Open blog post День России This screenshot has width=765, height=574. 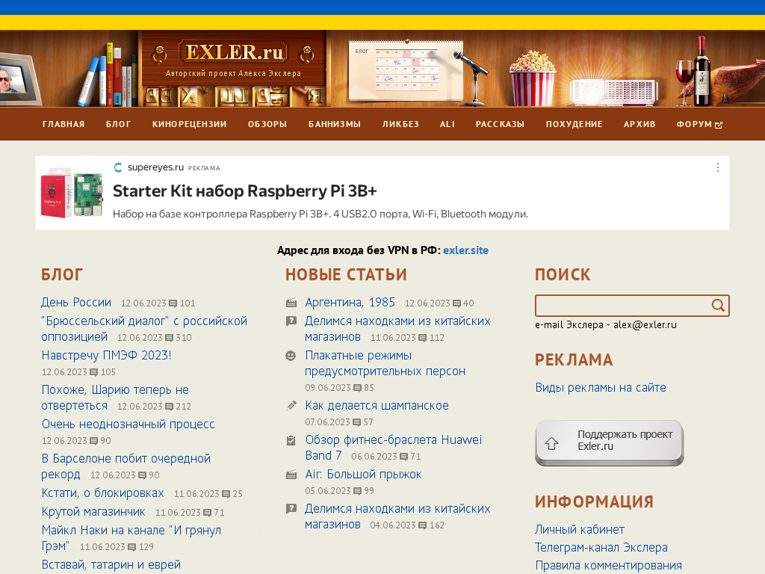(76, 302)
